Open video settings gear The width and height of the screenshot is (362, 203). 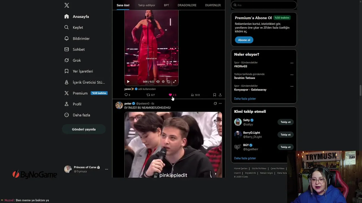[x=163, y=82]
